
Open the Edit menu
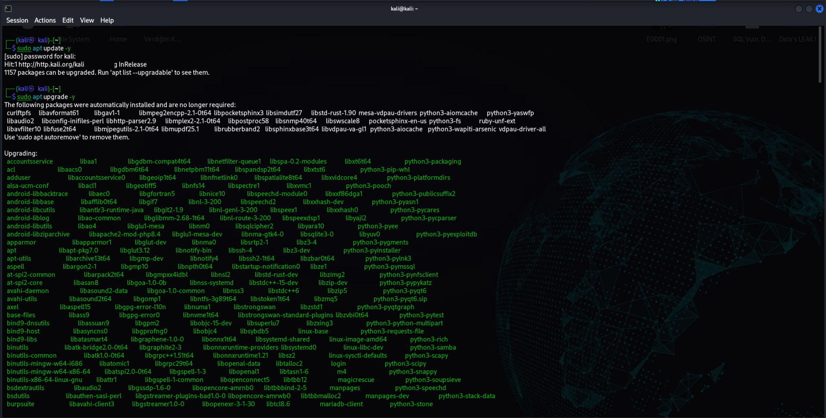68,20
